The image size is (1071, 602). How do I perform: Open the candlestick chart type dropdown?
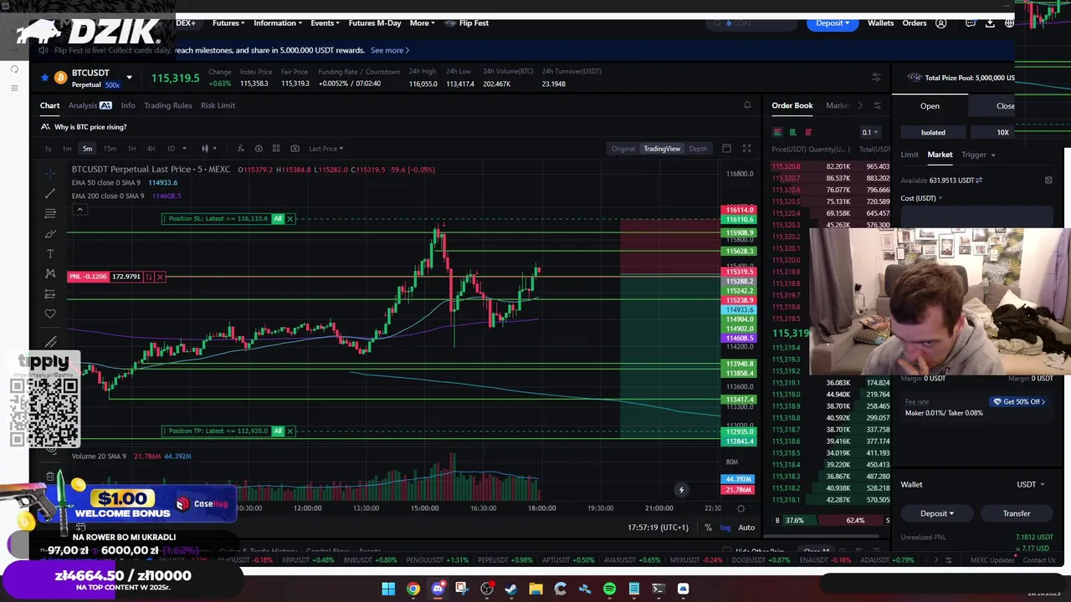208,149
